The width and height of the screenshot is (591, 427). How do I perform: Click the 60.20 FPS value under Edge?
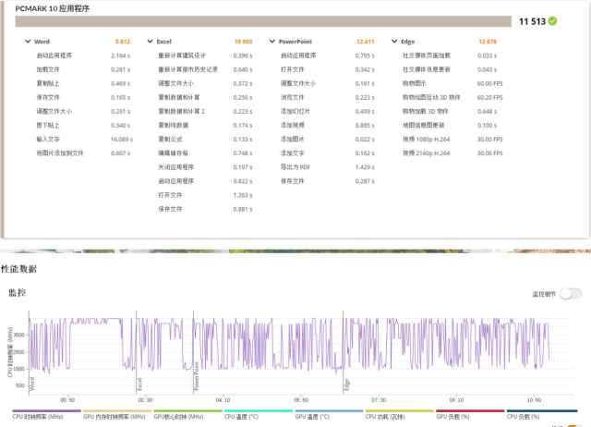tap(489, 97)
